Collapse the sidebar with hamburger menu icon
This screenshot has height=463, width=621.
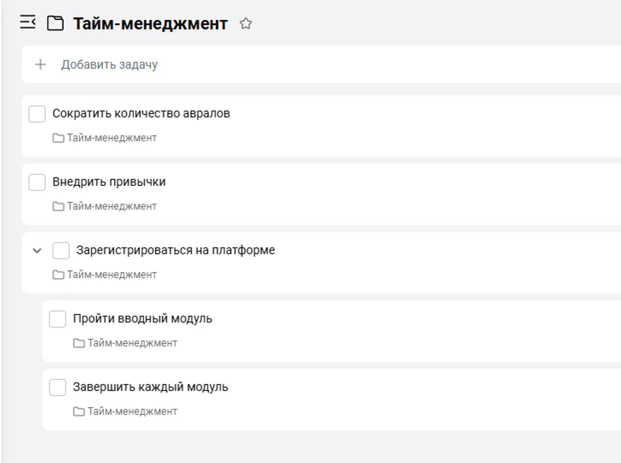pos(28,22)
